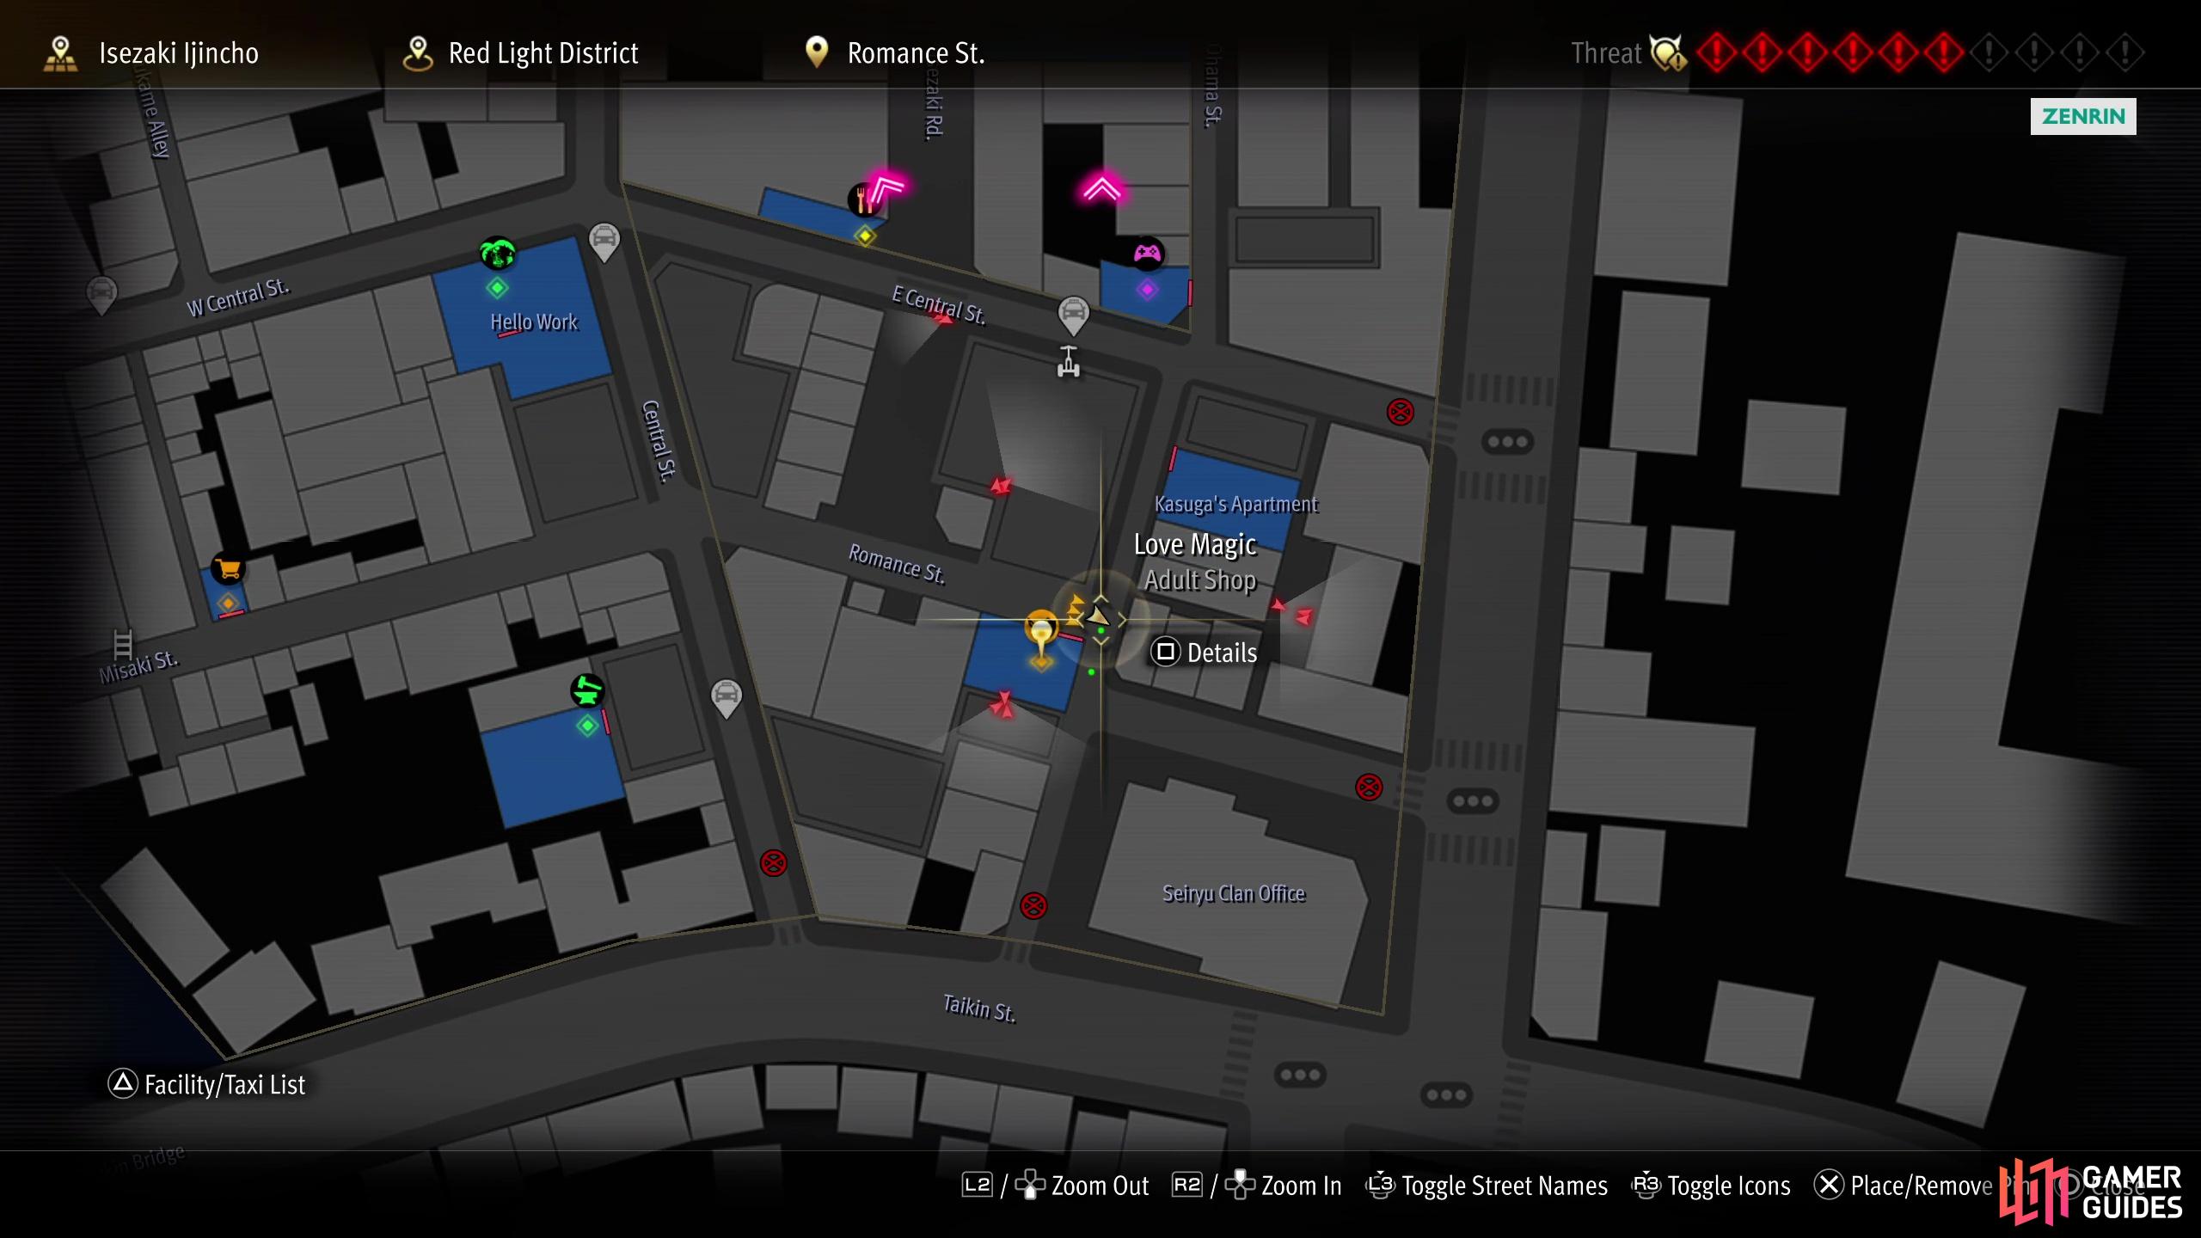Open the Hello Work green globe icon
Screen dimensions: 2201x1238
coord(498,254)
